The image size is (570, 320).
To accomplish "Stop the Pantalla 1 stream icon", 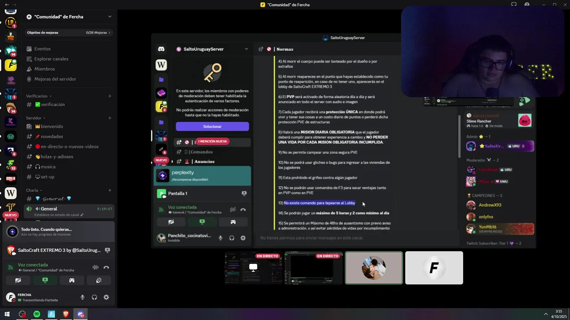I will [244, 193].
